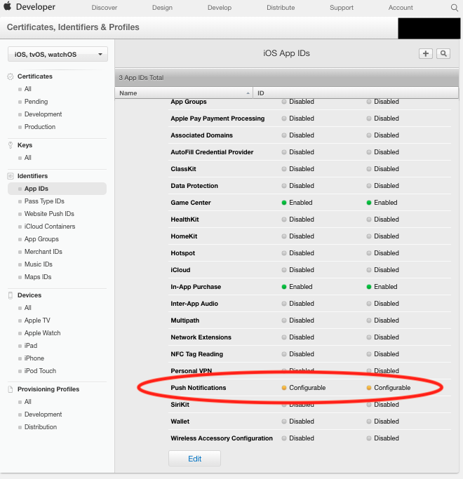The height and width of the screenshot is (479, 463).
Task: Click the Certificates section gear icon
Action: [11, 76]
